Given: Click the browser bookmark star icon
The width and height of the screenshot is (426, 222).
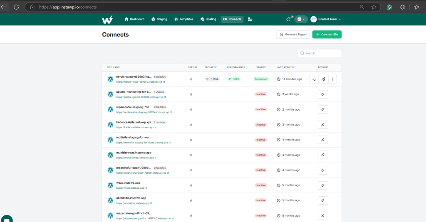Looking at the screenshot, I should coord(374,7).
